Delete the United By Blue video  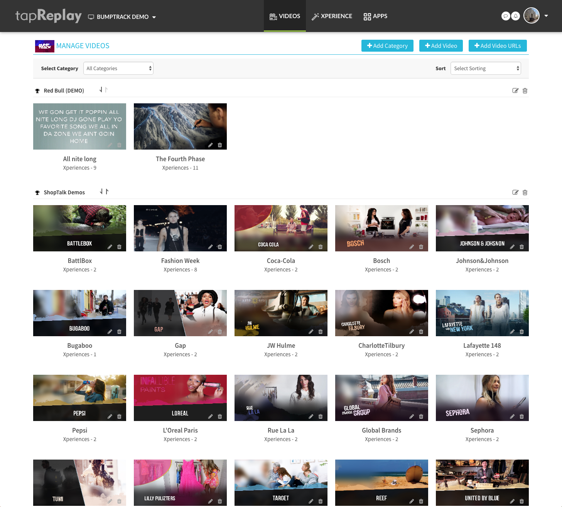point(522,501)
